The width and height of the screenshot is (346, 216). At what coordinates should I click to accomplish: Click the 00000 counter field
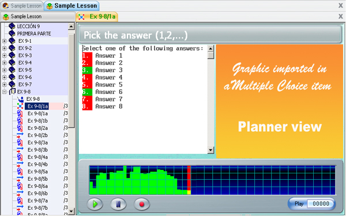point(321,204)
